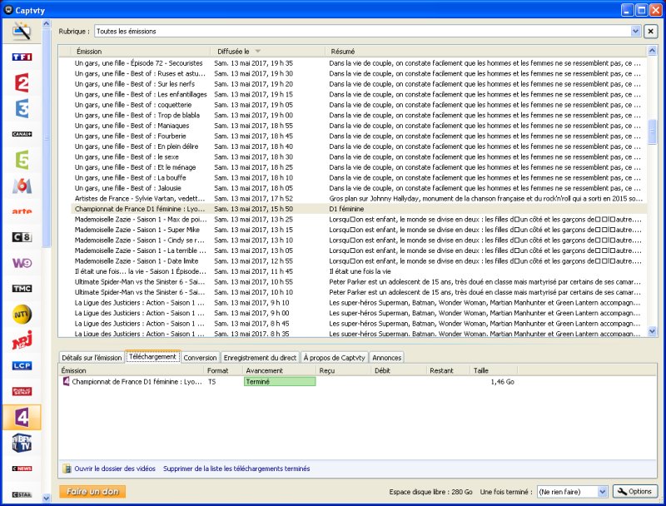Pick the NRJ12 channel icon

click(22, 340)
